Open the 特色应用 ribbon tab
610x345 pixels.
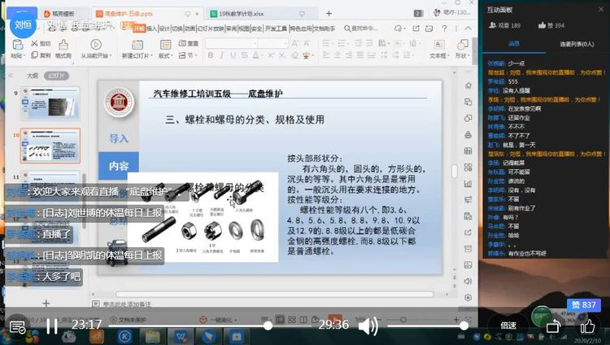pyautogui.click(x=300, y=28)
